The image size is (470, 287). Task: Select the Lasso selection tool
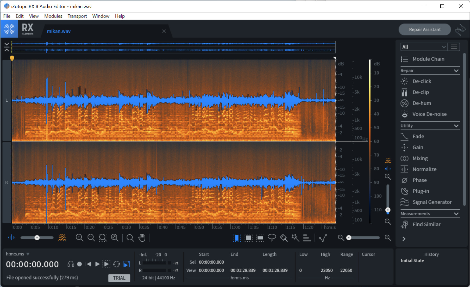pyautogui.click(x=272, y=237)
